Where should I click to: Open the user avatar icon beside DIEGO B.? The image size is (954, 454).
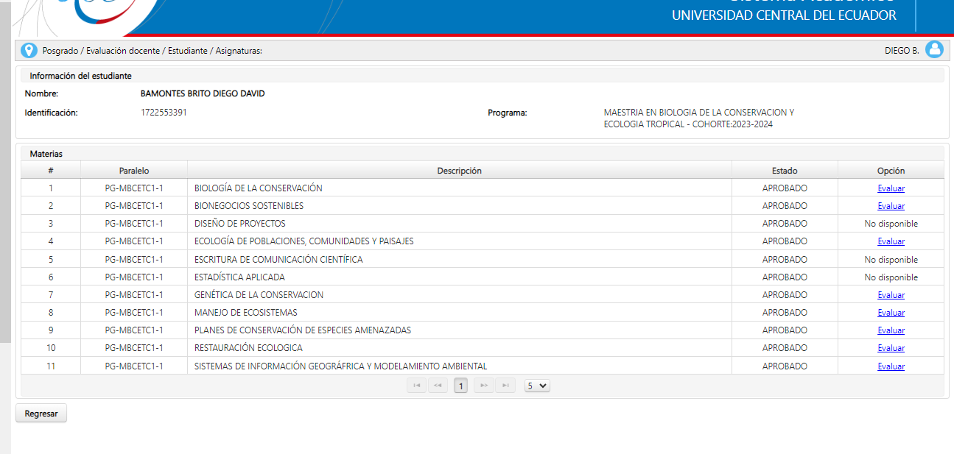934,50
